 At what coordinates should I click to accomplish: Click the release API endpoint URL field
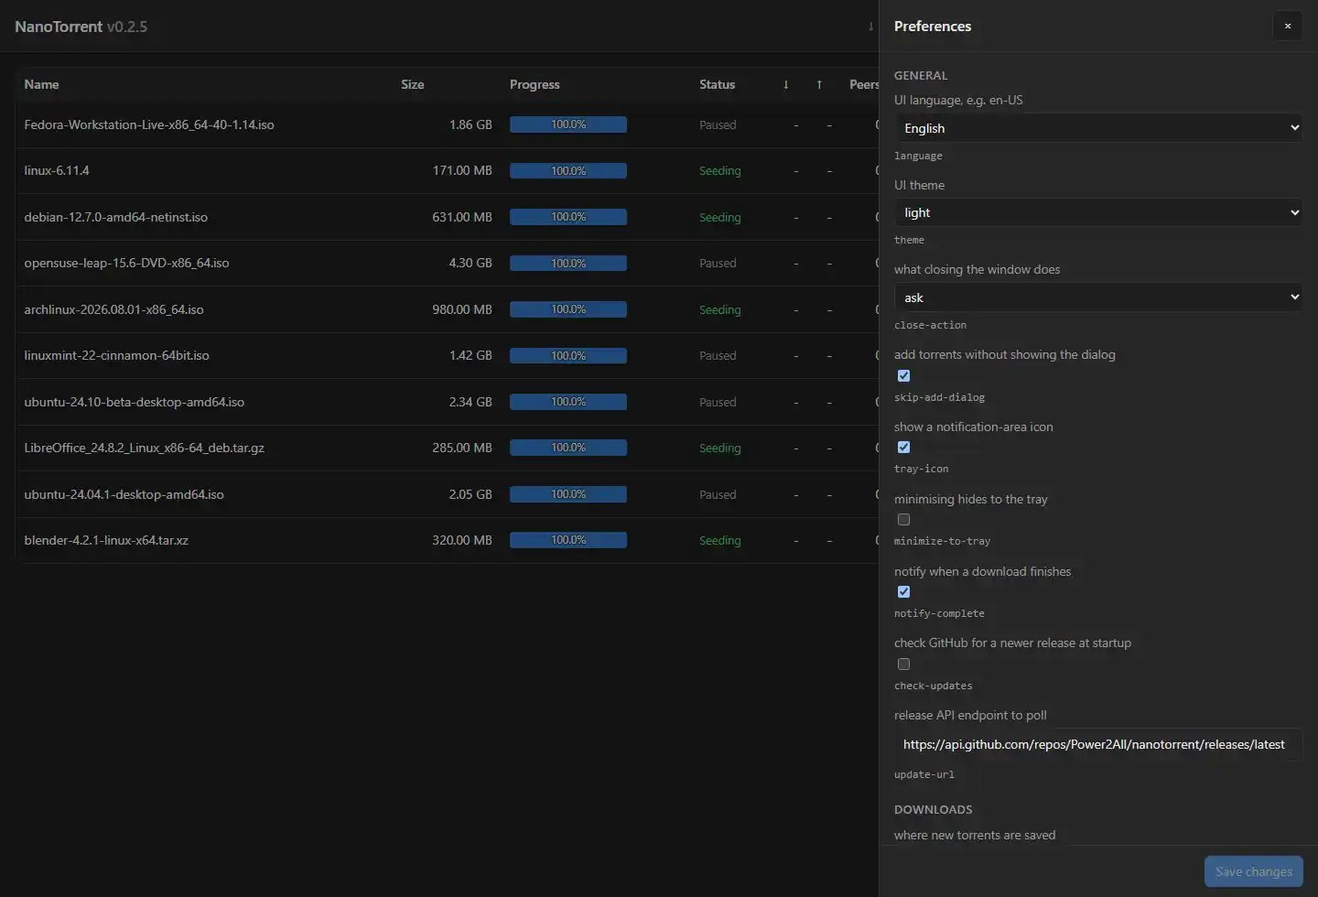click(x=1098, y=744)
